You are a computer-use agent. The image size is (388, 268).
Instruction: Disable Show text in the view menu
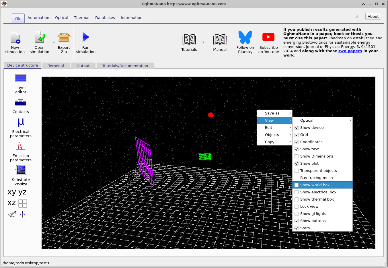310,149
